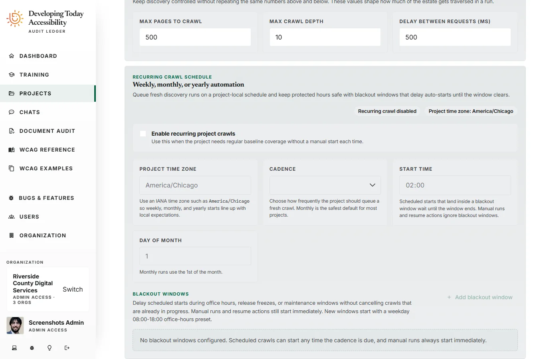Focus Delay Between Requests field
This screenshot has height=359, width=545.
click(x=455, y=37)
